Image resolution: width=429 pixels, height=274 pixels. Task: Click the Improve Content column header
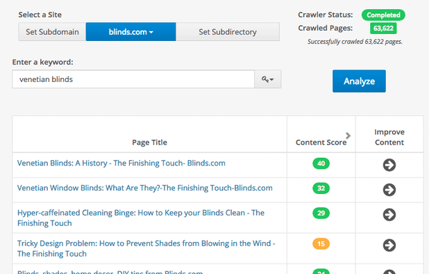point(389,137)
